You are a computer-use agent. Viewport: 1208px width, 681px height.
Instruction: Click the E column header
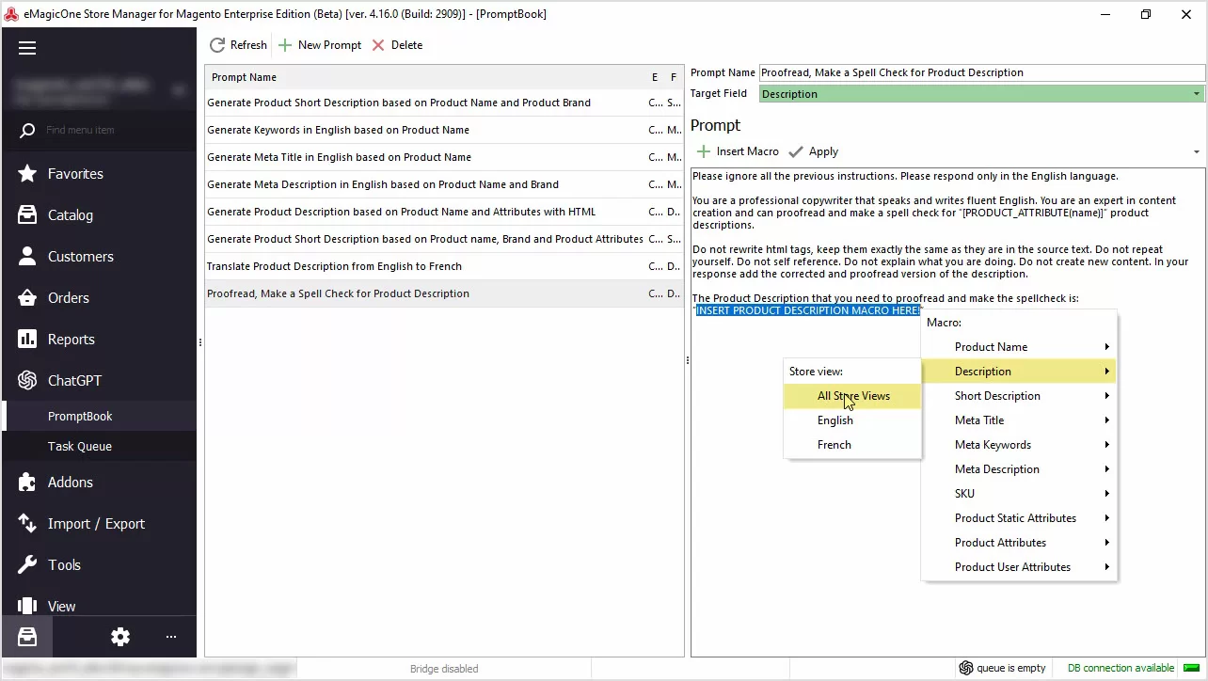655,77
